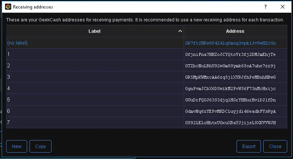Close the Receiving addresses dialog with the X
293x159 pixels.
pyautogui.click(x=282, y=7)
